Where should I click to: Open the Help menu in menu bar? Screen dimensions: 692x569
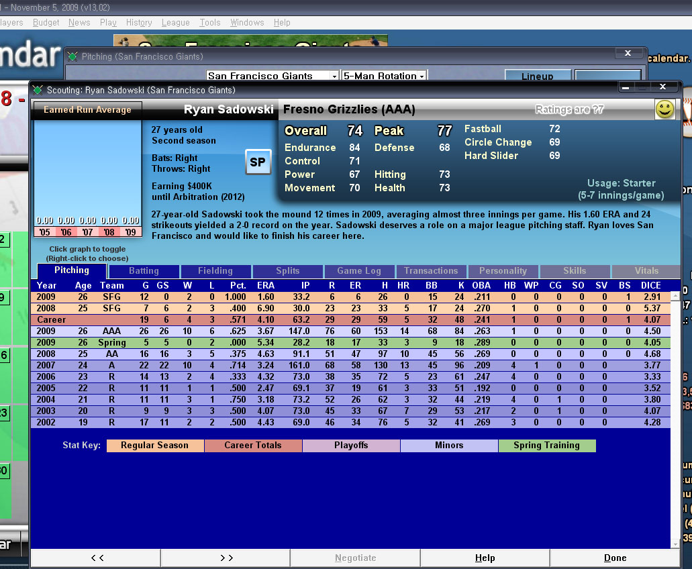[x=282, y=23]
